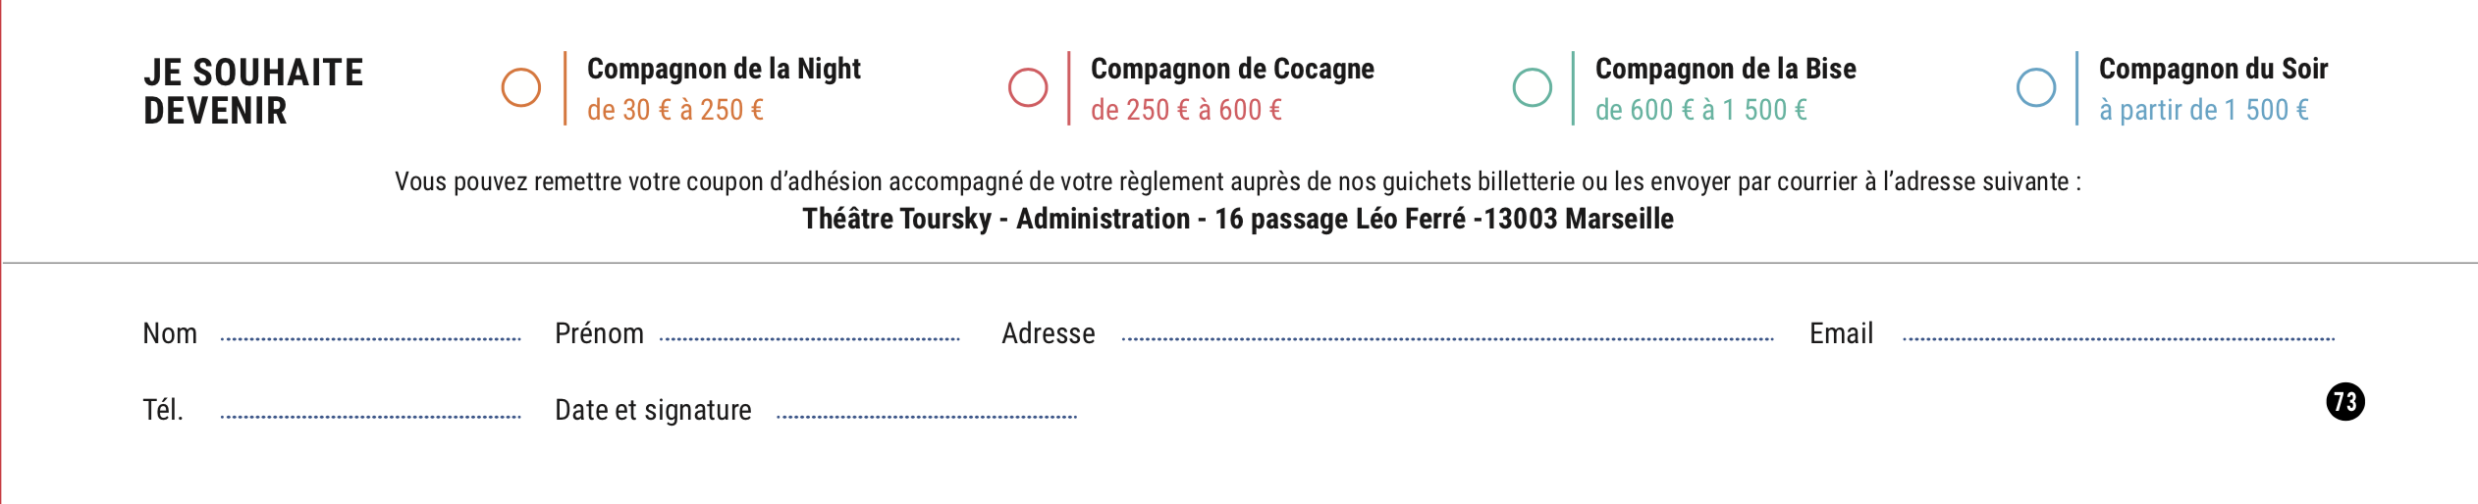This screenshot has height=504, width=2478.
Task: Click the Compagnon de la Bise title
Action: click(1726, 69)
